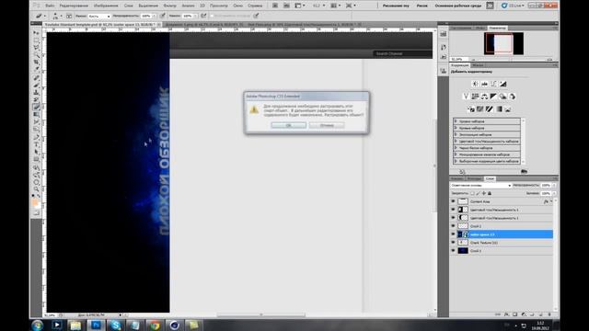Image resolution: width=589 pixels, height=331 pixels.
Task: Toggle Erase to History checkbox in options bar
Action: click(213, 16)
